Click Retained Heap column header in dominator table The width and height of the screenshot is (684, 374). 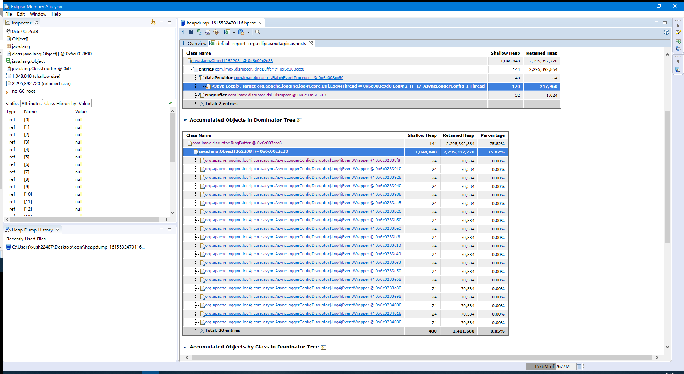[458, 135]
